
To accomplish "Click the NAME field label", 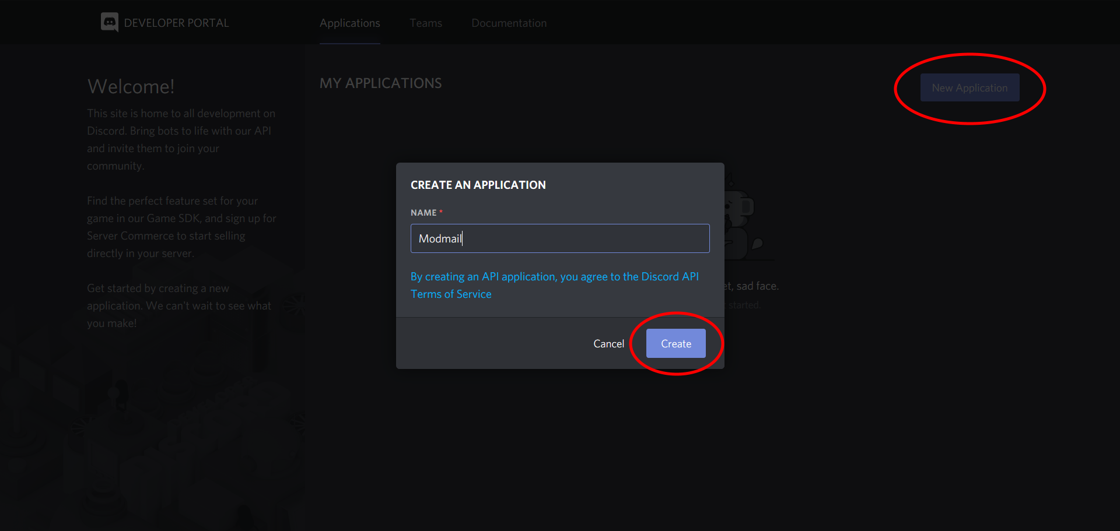I will (423, 213).
